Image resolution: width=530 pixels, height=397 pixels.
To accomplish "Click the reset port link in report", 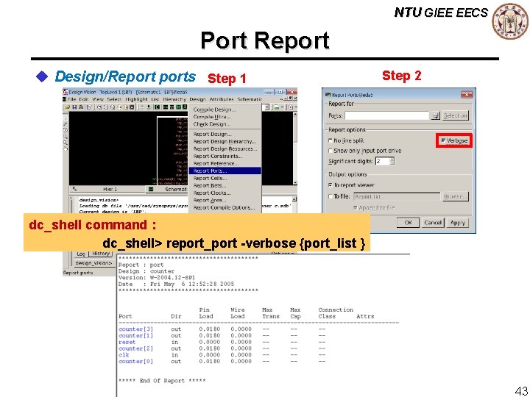I will tap(127, 342).
